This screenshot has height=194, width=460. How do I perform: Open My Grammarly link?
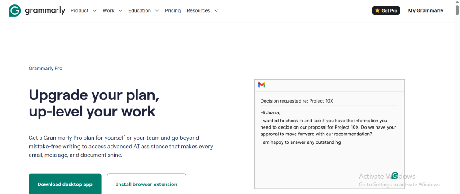(426, 11)
